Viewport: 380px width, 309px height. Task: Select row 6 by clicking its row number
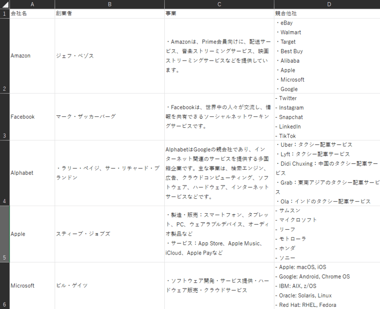[x=4, y=304]
